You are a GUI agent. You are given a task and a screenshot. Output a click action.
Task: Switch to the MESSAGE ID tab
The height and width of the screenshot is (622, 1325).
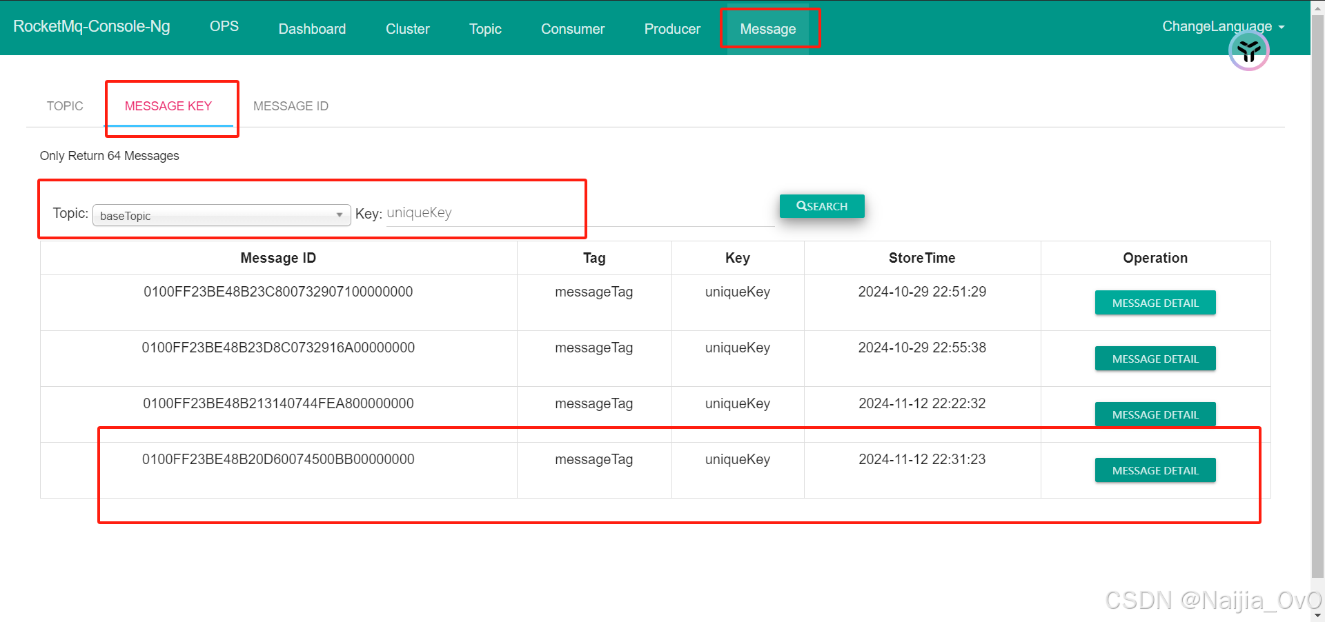[291, 106]
